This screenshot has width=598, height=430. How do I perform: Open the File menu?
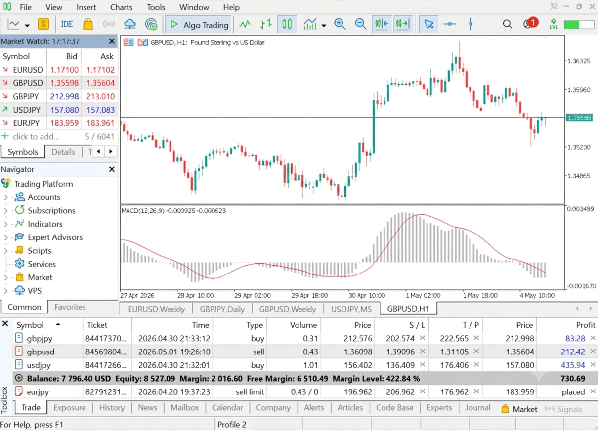[x=25, y=7]
